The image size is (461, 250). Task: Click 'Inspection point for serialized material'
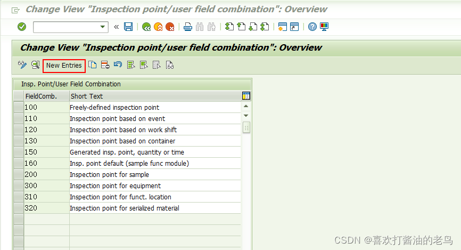(x=125, y=208)
